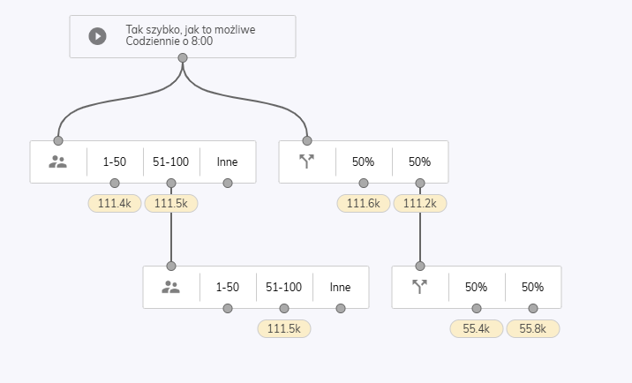Click the 55.4k count badge
This screenshot has width=632, height=383.
point(477,328)
